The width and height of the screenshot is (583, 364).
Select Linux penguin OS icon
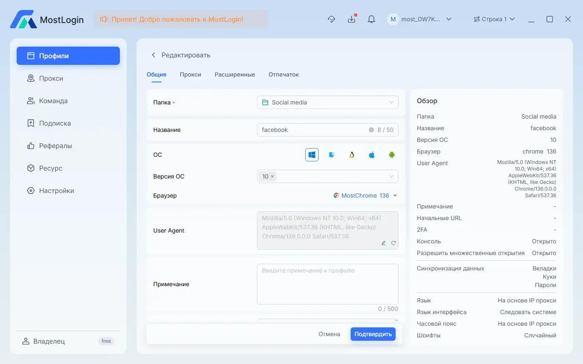tap(352, 155)
